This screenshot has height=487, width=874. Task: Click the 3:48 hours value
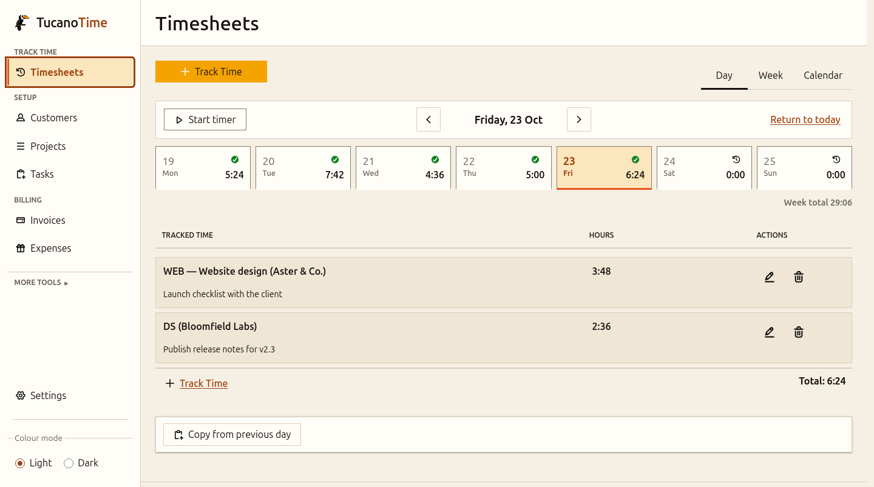(601, 271)
